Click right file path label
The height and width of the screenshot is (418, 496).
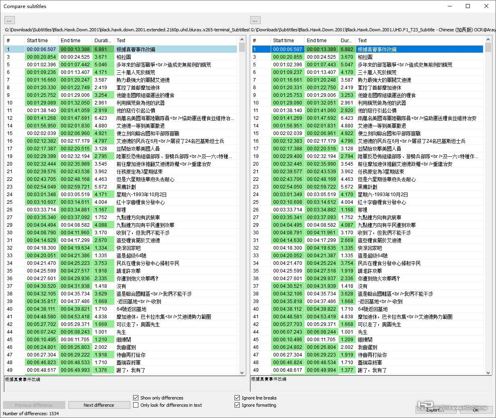pos(373,30)
